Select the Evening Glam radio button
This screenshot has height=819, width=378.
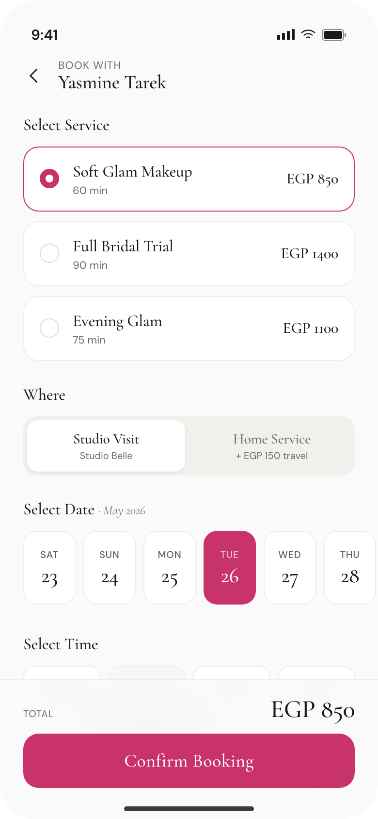49,328
